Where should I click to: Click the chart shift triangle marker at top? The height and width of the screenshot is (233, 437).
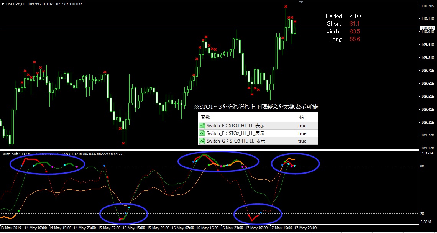301,2
